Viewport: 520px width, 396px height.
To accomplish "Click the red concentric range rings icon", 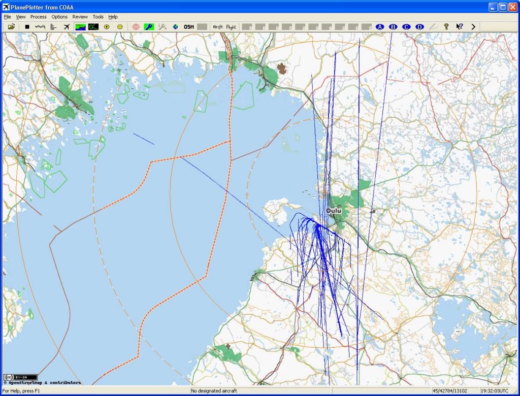I will [136, 27].
